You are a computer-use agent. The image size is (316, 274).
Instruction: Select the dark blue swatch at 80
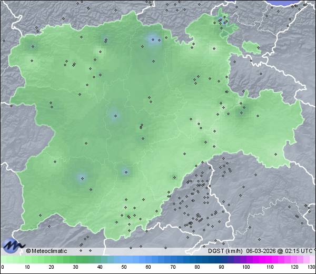pos(197,260)
